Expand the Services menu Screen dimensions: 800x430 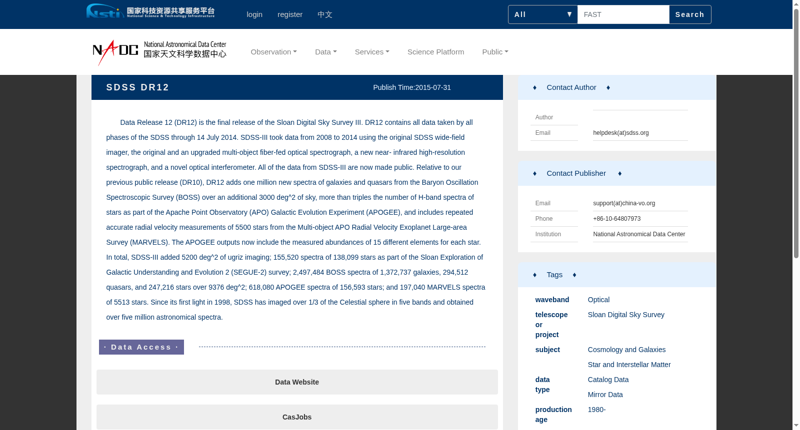click(372, 52)
